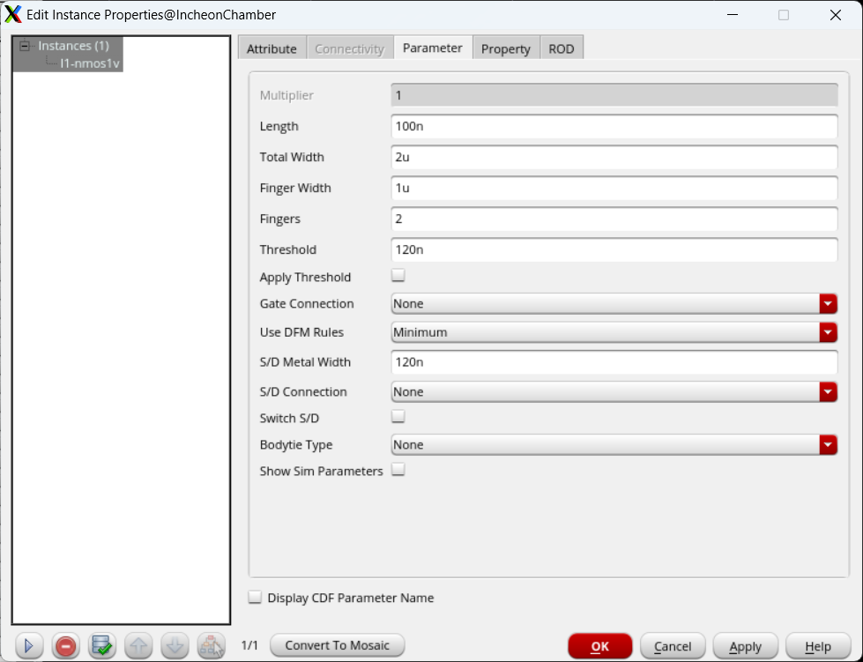Click the hierarchy select icon
This screenshot has height=662, width=863.
212,645
